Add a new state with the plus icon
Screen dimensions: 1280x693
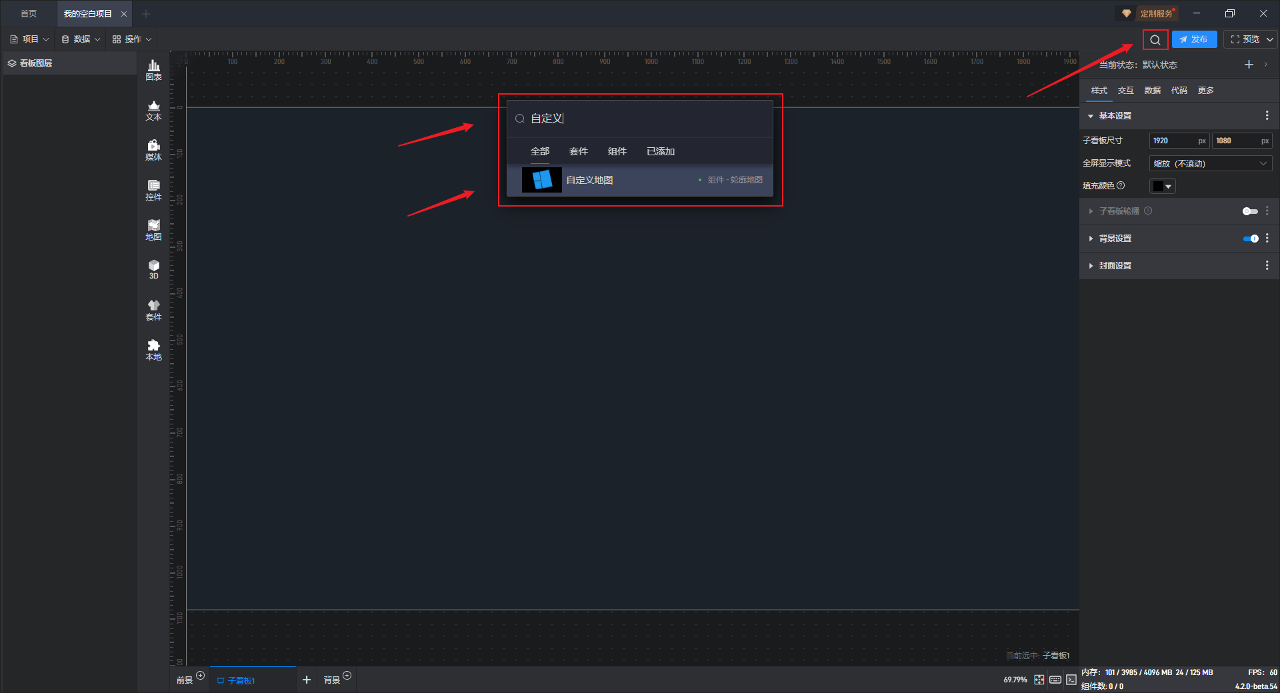[x=1249, y=65]
